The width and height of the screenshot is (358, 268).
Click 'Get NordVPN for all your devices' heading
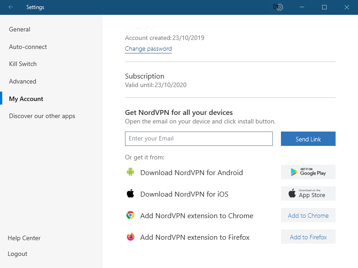(x=179, y=113)
